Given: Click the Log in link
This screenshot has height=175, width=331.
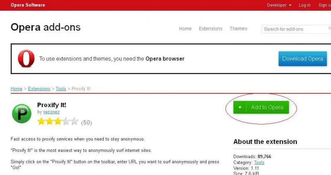Looking at the screenshot, I should tap(305, 5).
